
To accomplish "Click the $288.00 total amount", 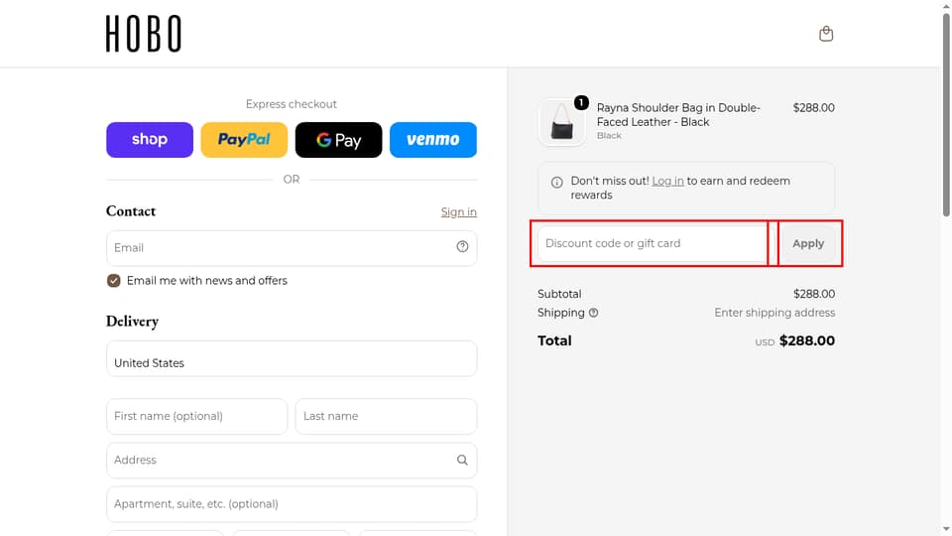I will [807, 340].
